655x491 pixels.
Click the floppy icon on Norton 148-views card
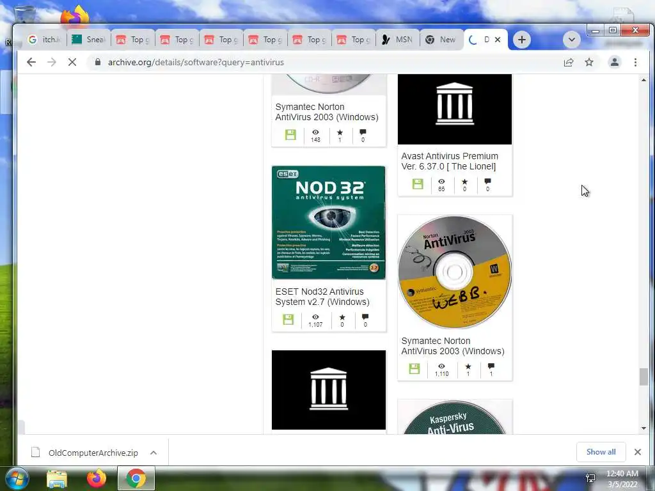290,135
